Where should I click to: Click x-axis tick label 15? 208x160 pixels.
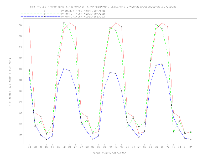[58, 147]
